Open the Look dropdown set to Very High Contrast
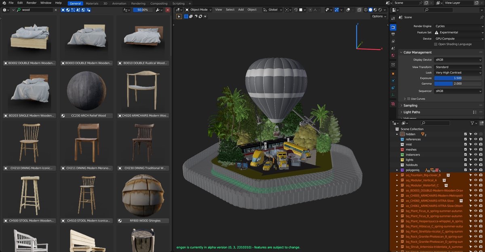This screenshot has width=485, height=252. (x=458, y=73)
